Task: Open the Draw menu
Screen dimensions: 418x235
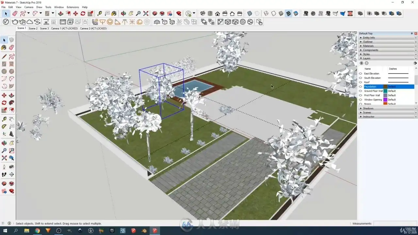Action: (x=39, y=7)
